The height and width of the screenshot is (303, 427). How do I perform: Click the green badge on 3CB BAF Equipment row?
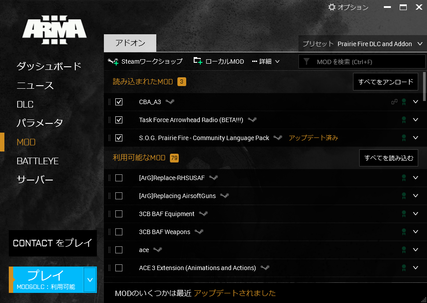pos(404,214)
